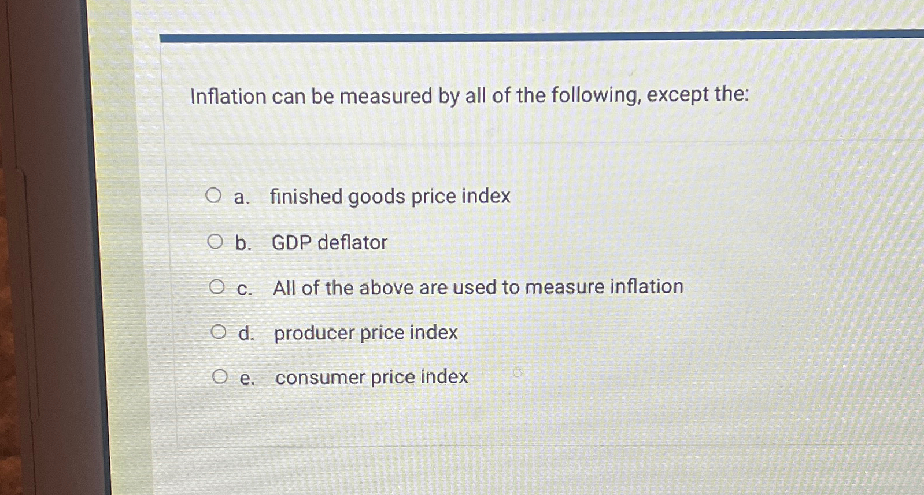The width and height of the screenshot is (924, 495).
Task: Click the 'finished goods price index' text label
Action: pyautogui.click(x=391, y=197)
